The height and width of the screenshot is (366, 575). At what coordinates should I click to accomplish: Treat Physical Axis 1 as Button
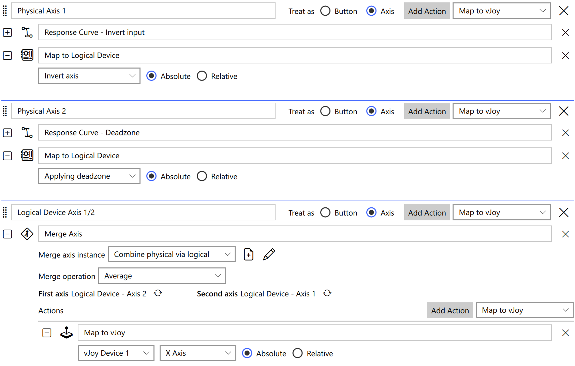tap(325, 11)
